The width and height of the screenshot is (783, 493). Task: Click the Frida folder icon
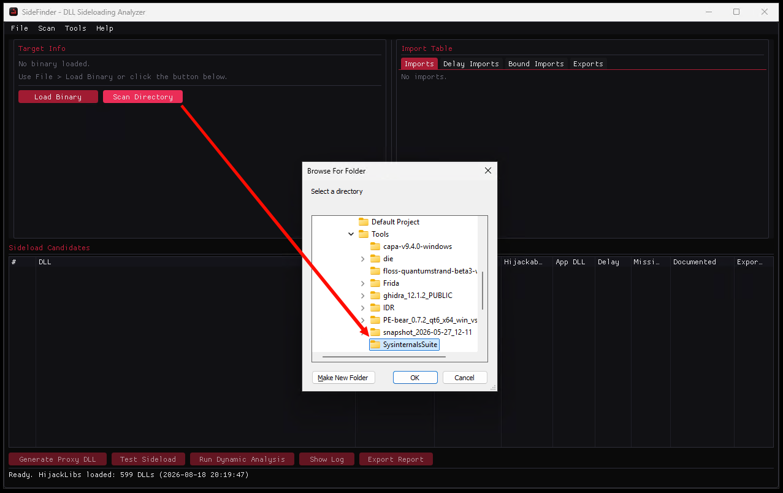point(375,283)
